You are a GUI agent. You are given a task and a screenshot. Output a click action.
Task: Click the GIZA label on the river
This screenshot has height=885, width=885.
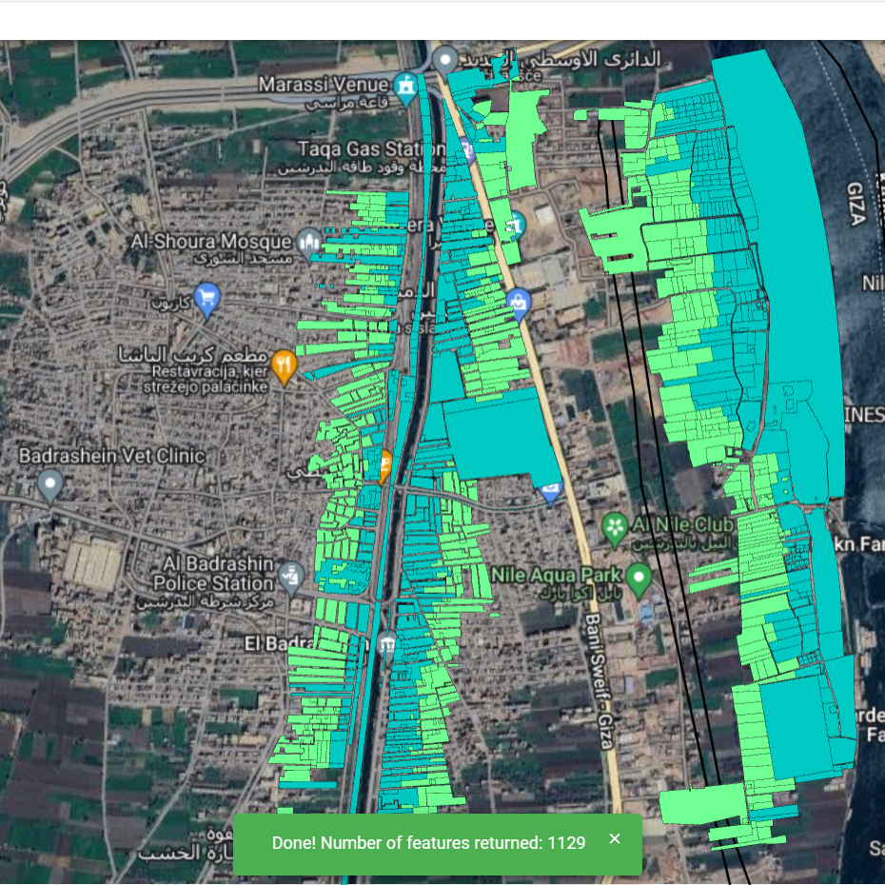(x=855, y=202)
